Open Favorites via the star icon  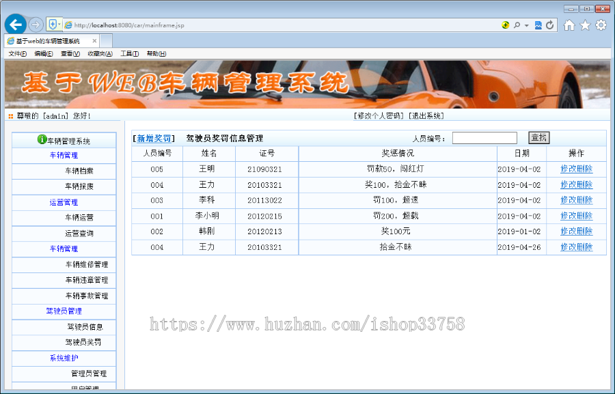[585, 25]
